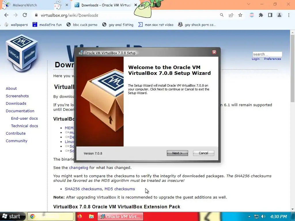Click the VirtualBox cube logo
The height and width of the screenshot is (221, 295).
tap(22, 53)
